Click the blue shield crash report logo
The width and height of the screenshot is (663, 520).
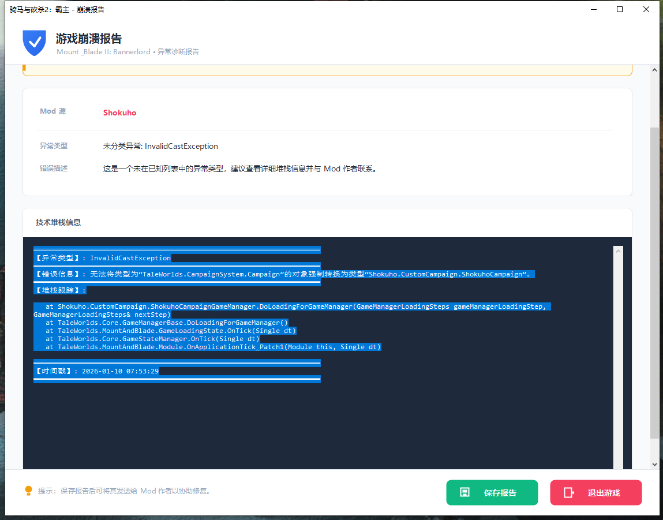tap(34, 43)
